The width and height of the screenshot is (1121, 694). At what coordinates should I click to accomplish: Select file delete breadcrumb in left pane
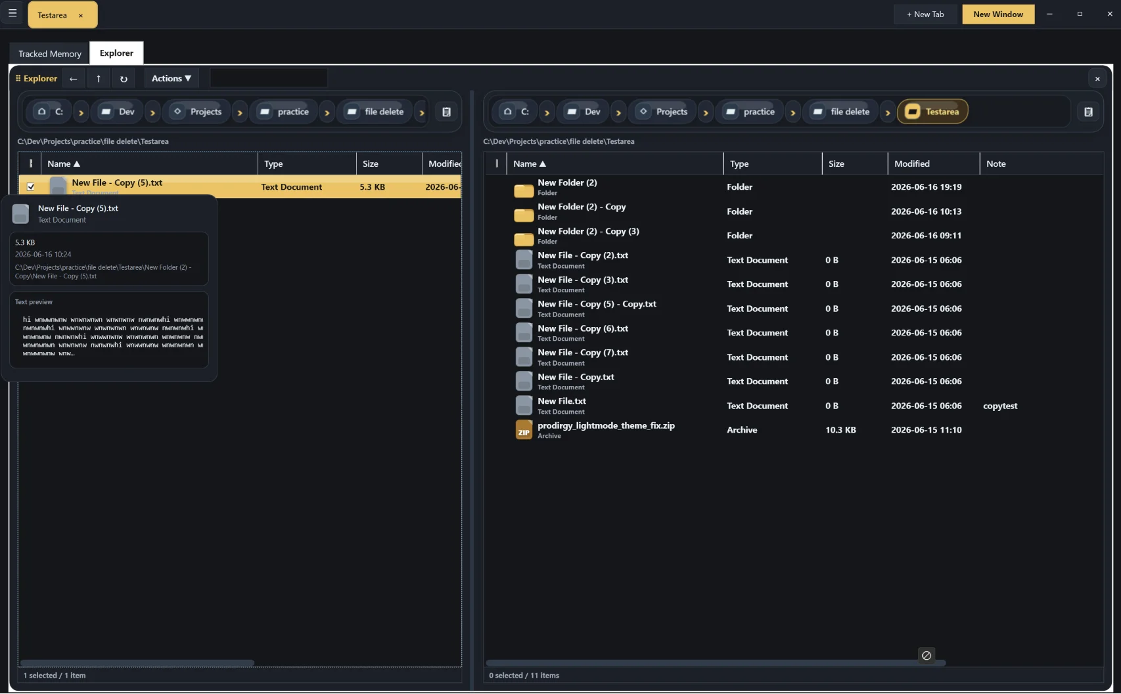[x=375, y=112]
